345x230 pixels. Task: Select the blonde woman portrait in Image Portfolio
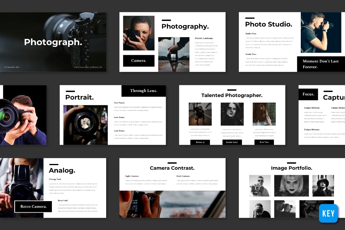291,185
